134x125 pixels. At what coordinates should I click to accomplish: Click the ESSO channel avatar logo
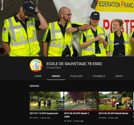36,65
